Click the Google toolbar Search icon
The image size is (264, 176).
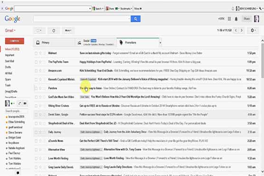click(x=94, y=9)
